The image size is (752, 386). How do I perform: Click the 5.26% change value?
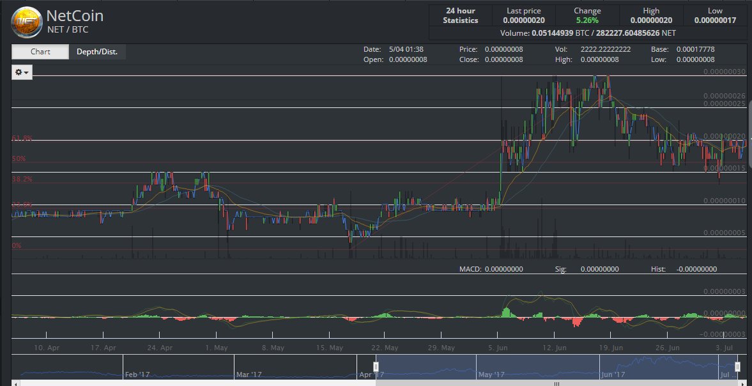587,20
